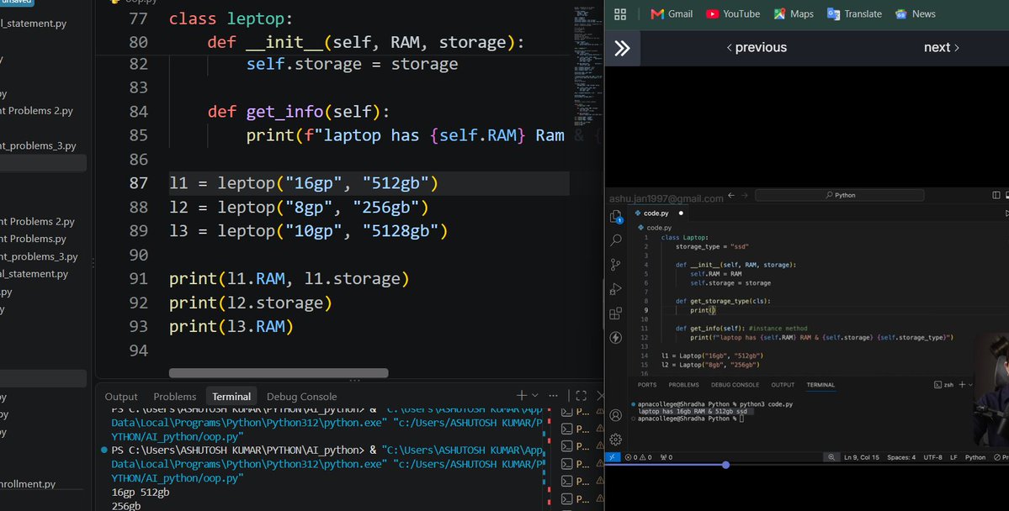Click 'Ln 9, Col 15' in the video status bar

tap(862, 458)
